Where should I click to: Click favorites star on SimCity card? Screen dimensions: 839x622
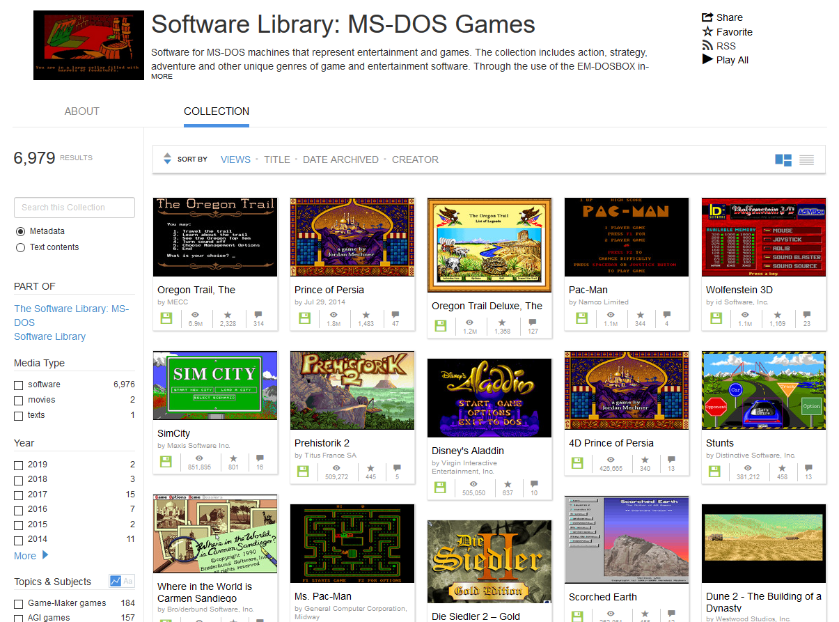point(233,458)
